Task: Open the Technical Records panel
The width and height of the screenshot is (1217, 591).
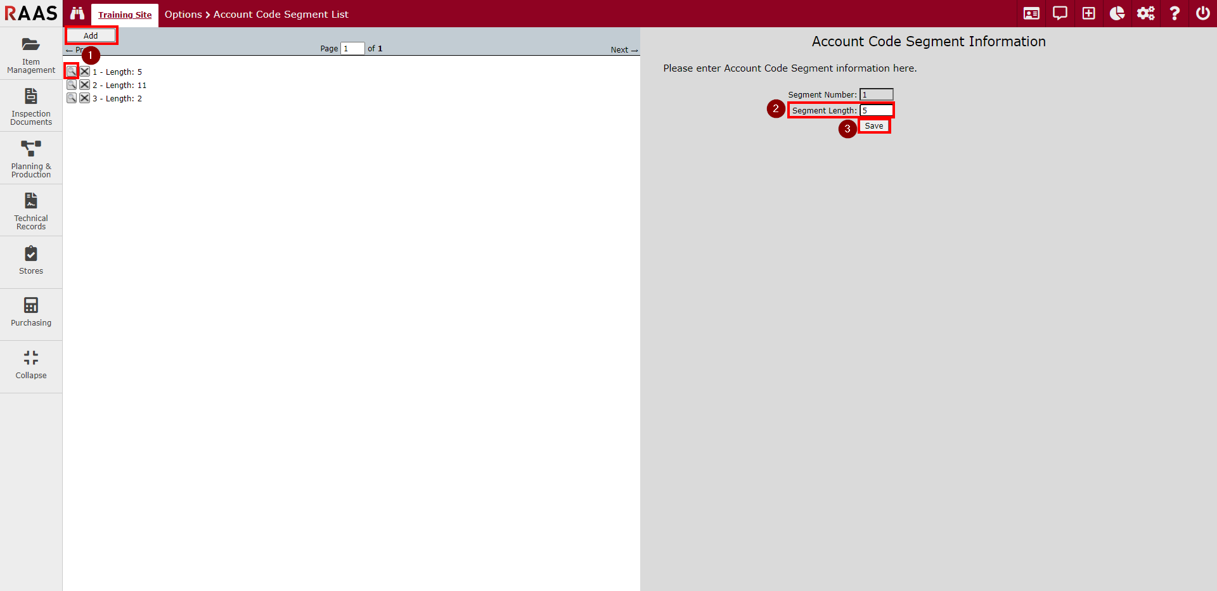Action: click(30, 210)
